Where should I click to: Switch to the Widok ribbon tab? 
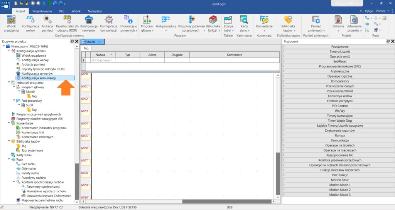pyautogui.click(x=76, y=11)
